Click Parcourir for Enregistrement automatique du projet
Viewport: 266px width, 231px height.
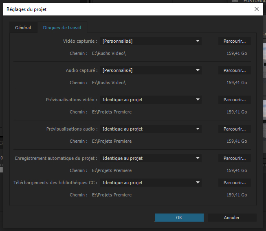235,158
